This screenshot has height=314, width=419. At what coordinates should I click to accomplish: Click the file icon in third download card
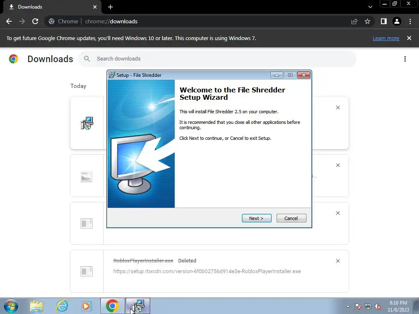pos(86,224)
